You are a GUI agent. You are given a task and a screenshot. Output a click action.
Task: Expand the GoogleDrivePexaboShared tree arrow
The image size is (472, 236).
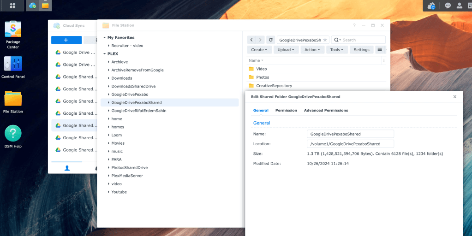coord(109,102)
